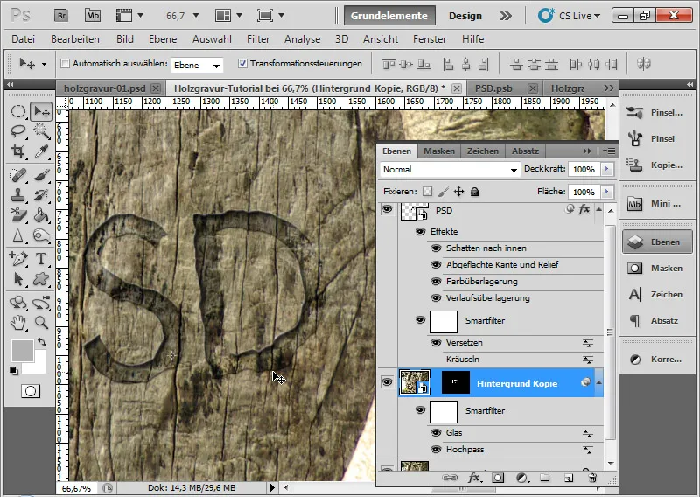Launch Adobe Bridge
Viewport: 700px width, 497px height.
click(61, 16)
